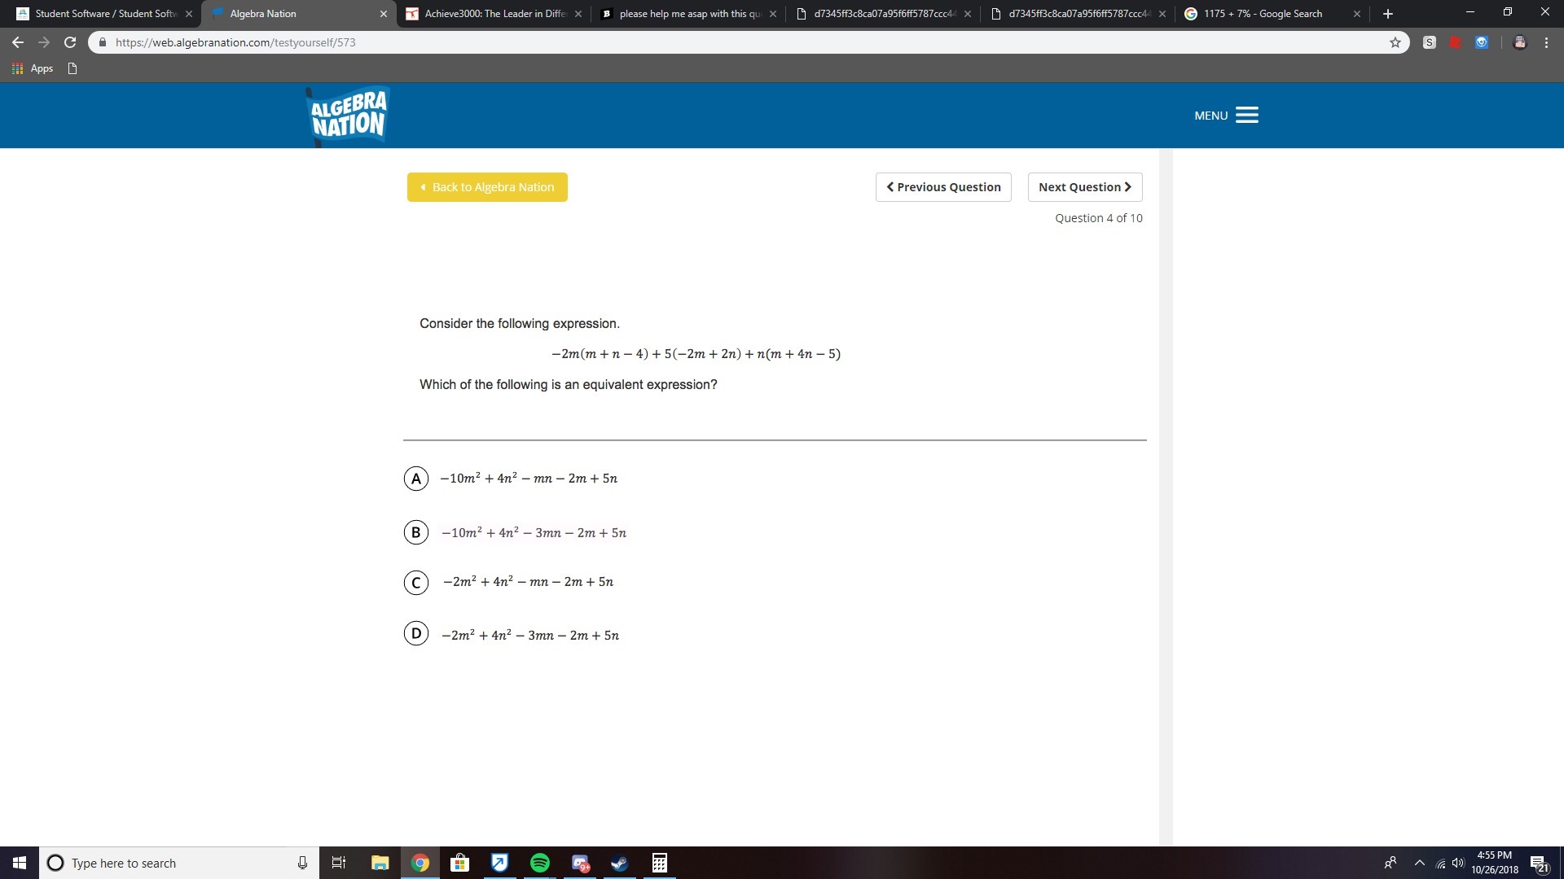
Task: Select answer choice B
Action: [416, 532]
